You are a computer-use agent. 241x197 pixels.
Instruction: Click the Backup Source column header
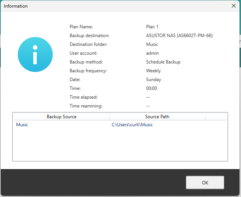coord(61,116)
